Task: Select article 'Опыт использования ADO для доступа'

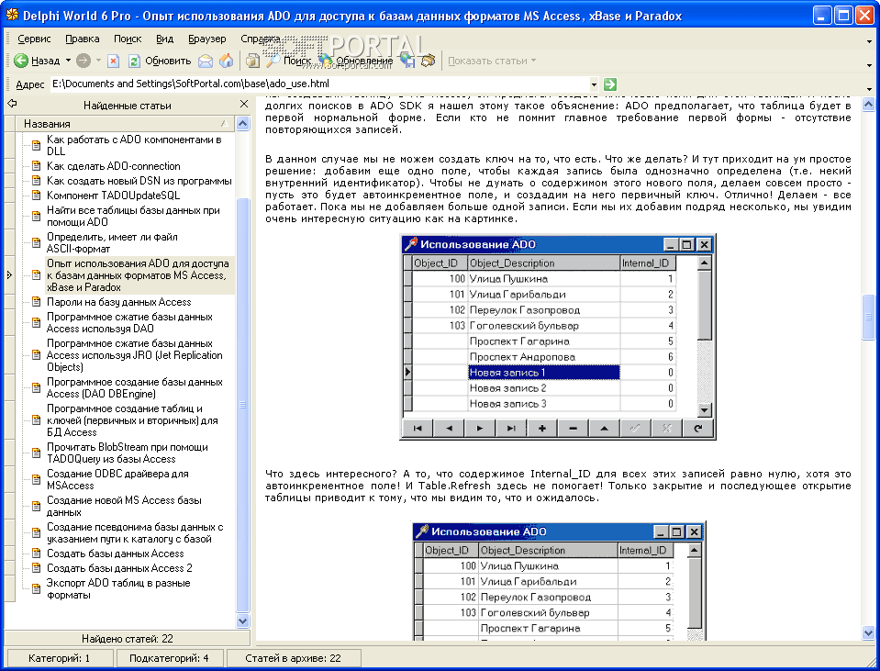Action: pyautogui.click(x=138, y=275)
